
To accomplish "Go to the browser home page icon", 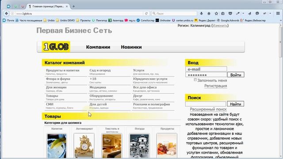I will (209, 14).
